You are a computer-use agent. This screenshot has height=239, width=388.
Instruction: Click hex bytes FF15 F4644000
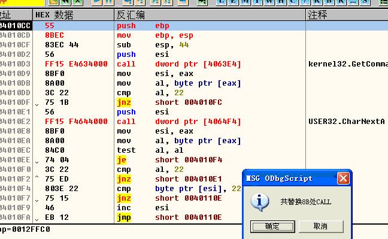(x=76, y=122)
